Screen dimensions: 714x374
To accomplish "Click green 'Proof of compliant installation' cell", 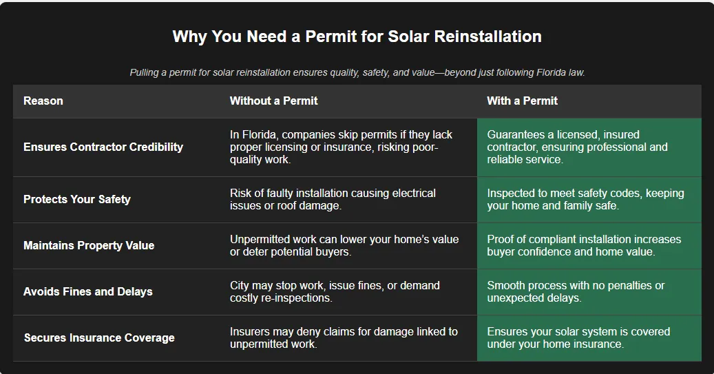I will [x=584, y=245].
